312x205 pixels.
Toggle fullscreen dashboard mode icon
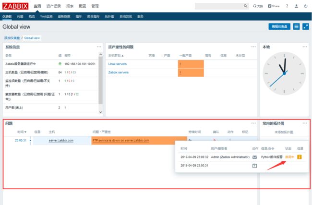pos(306,26)
